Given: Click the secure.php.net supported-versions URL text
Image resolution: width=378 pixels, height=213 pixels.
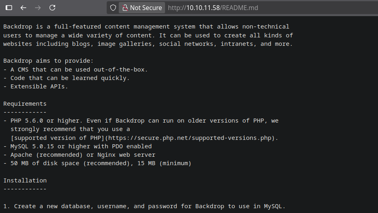Looking at the screenshot, I should point(189,138).
